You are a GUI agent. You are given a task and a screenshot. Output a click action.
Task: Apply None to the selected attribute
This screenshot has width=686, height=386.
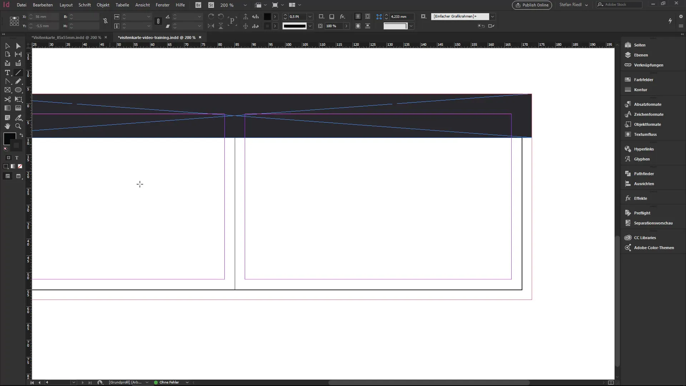pyautogui.click(x=20, y=166)
